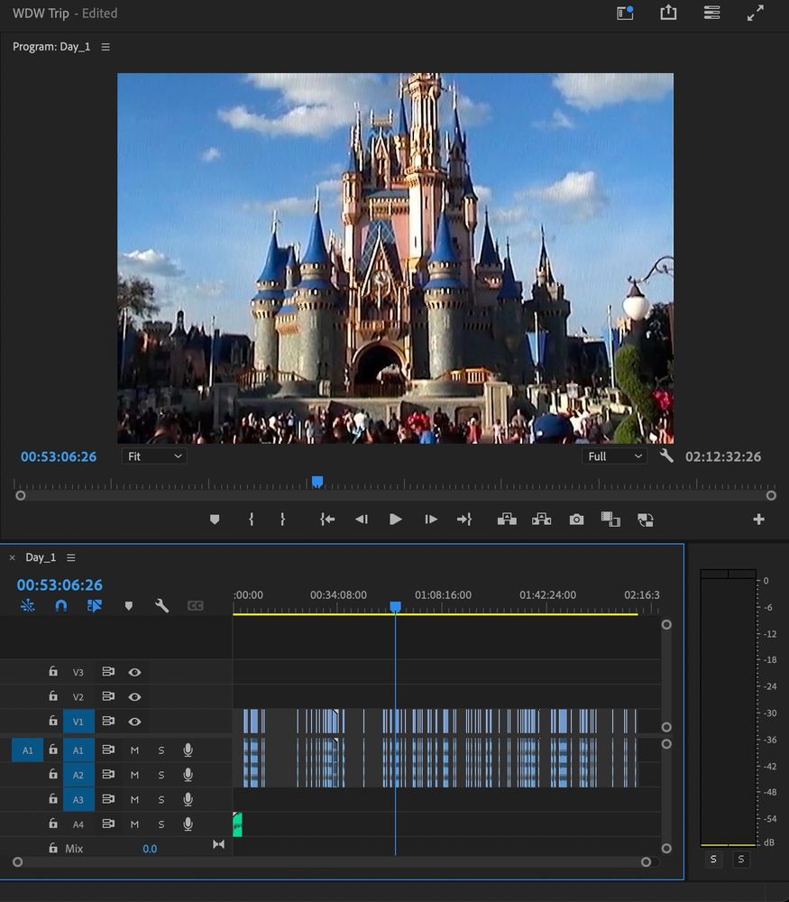Click the Mark In button
Image resolution: width=789 pixels, height=902 pixels.
click(x=252, y=520)
